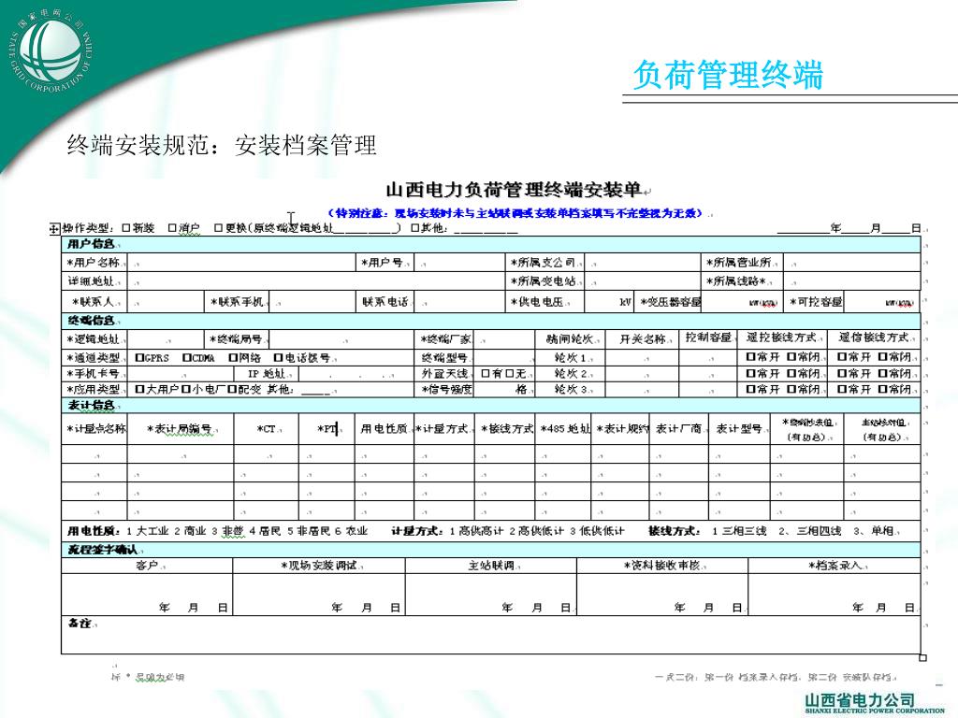Click the empty cell after *用户名称

pos(241,263)
